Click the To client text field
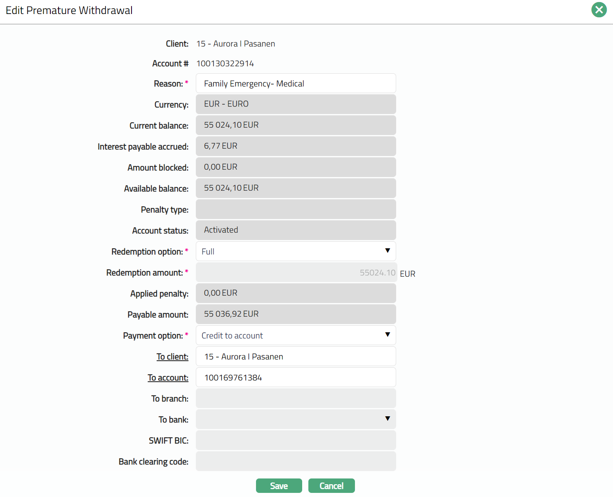The image size is (613, 497). [x=296, y=357]
